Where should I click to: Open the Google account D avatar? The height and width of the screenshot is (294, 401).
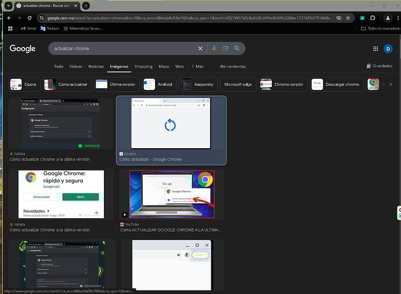coord(388,49)
